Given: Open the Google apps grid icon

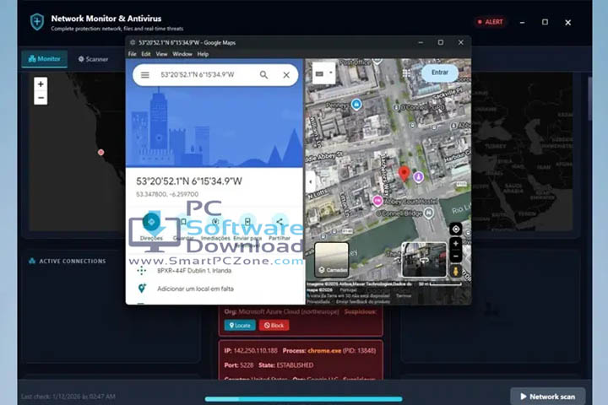Looking at the screenshot, I should tap(406, 73).
